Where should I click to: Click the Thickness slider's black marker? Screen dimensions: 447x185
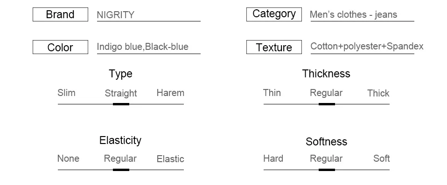coord(327,104)
